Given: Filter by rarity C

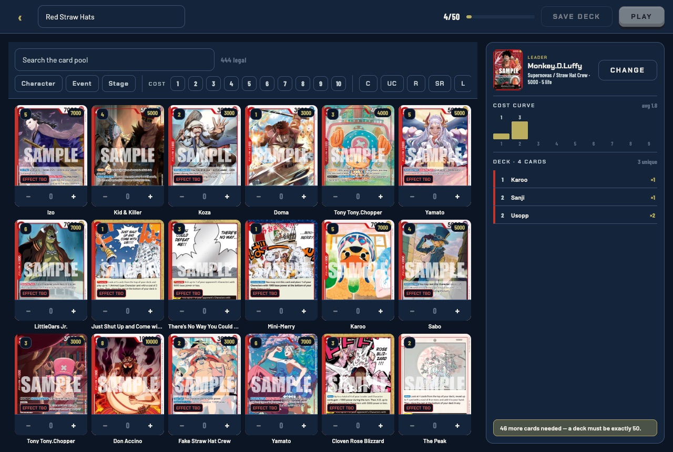Looking at the screenshot, I should 368,84.
